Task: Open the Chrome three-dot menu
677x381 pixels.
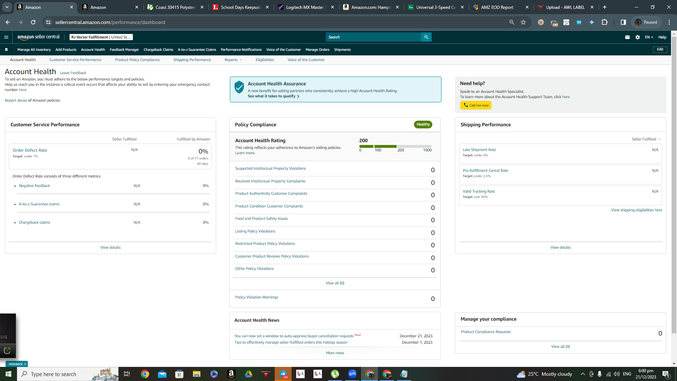Action: (669, 22)
